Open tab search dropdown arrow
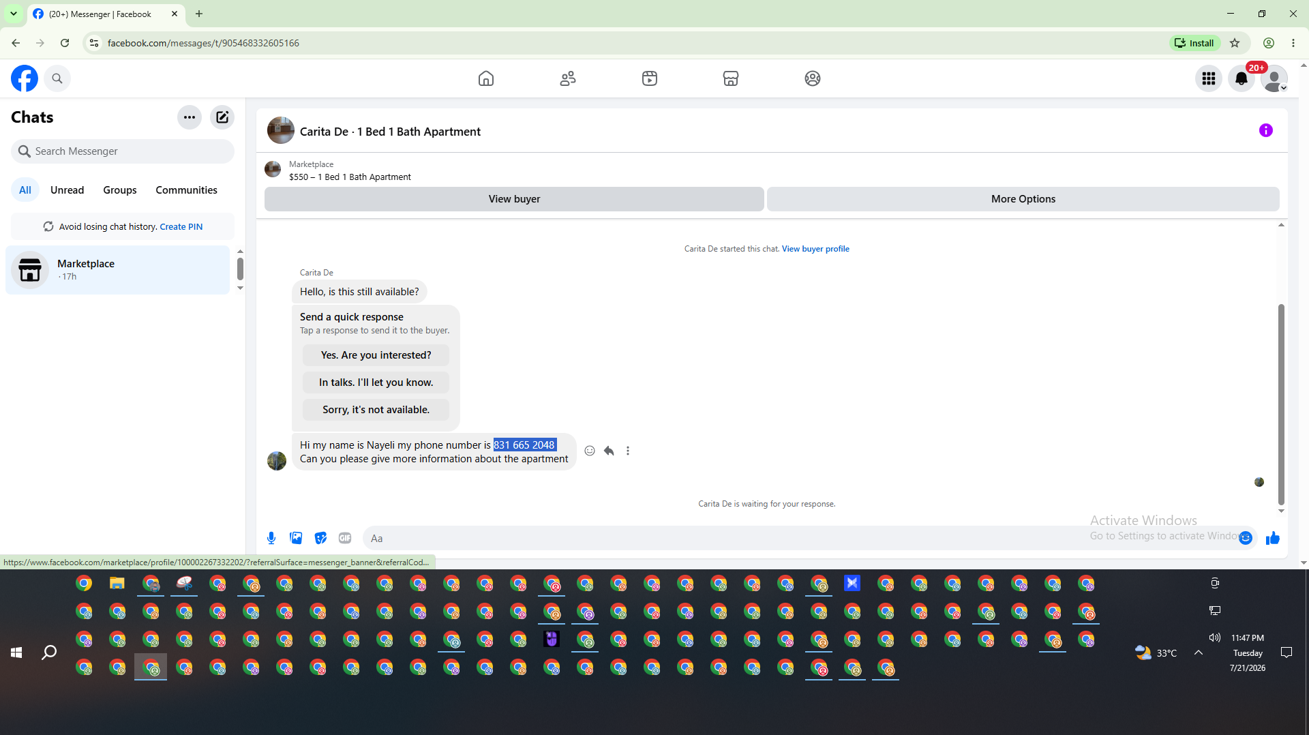The height and width of the screenshot is (735, 1309). coord(14,14)
